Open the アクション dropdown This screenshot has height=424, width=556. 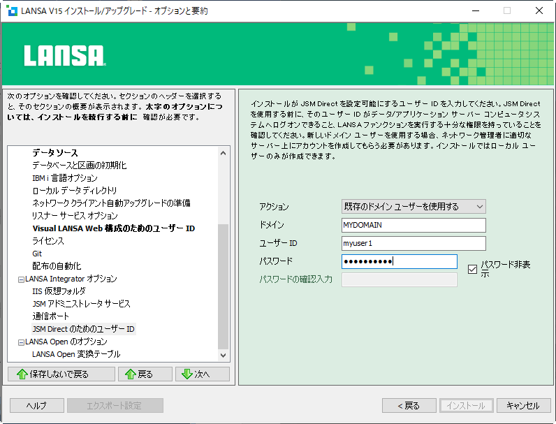point(414,206)
